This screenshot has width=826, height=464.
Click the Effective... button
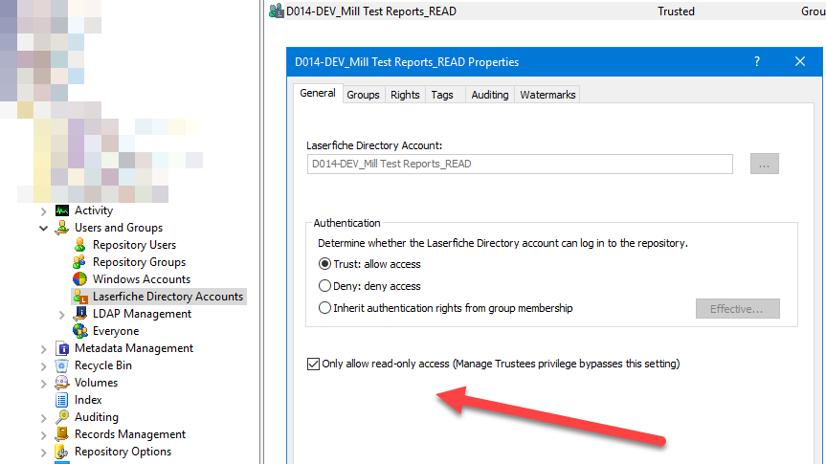738,309
